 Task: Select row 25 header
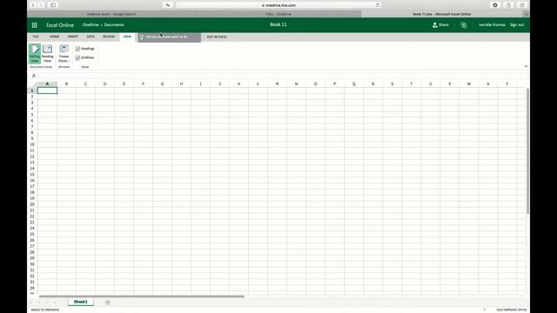tap(32, 234)
